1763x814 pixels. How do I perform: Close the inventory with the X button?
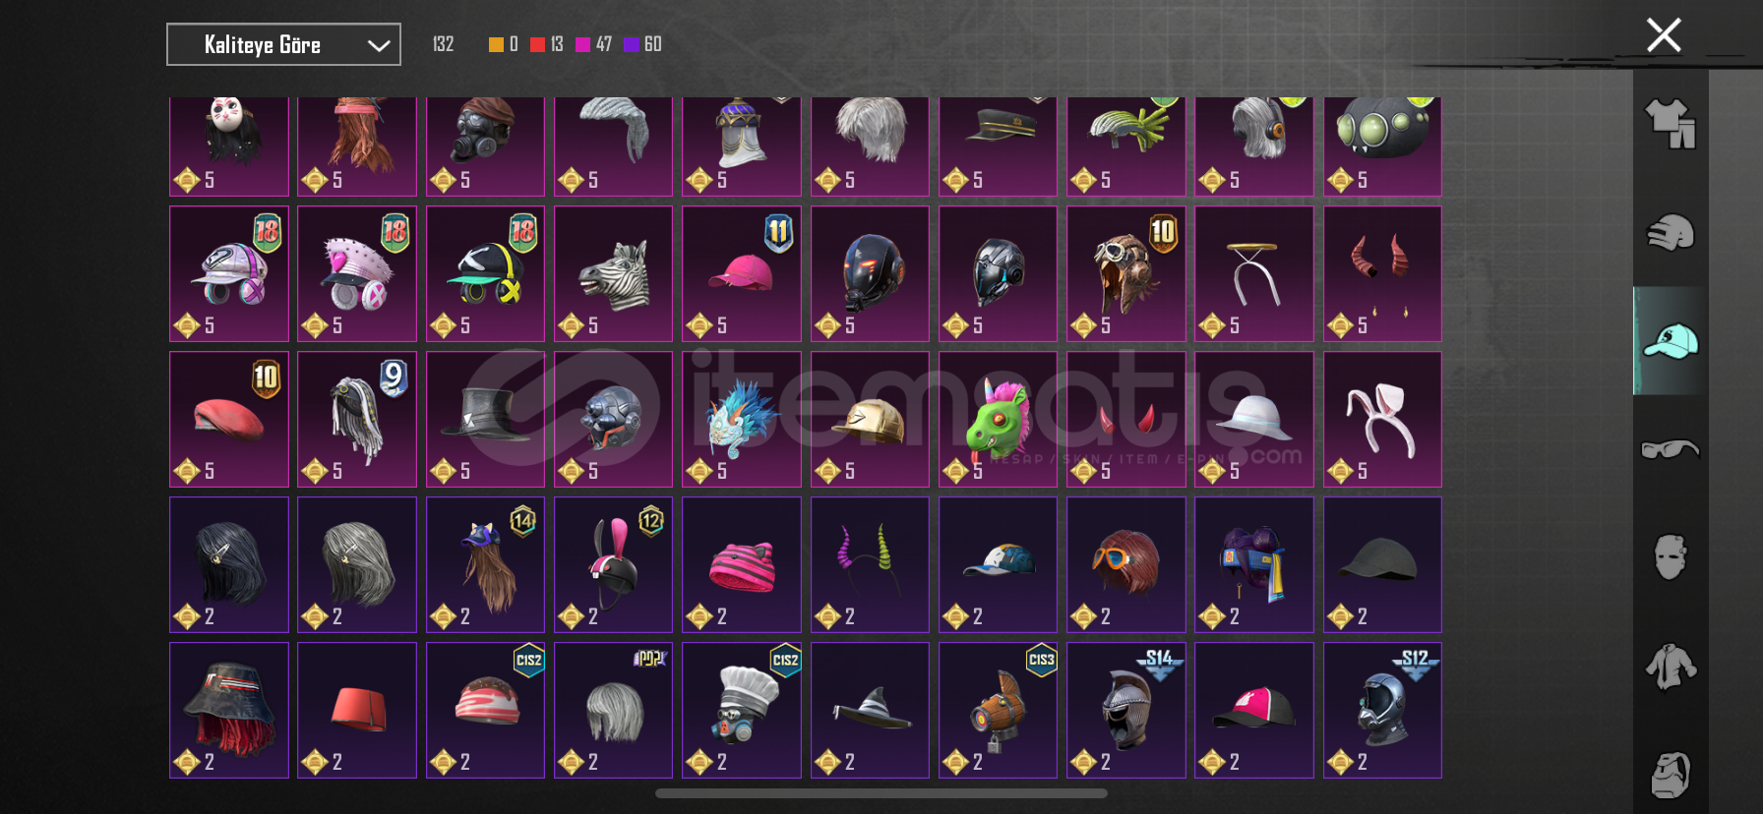[x=1664, y=35]
